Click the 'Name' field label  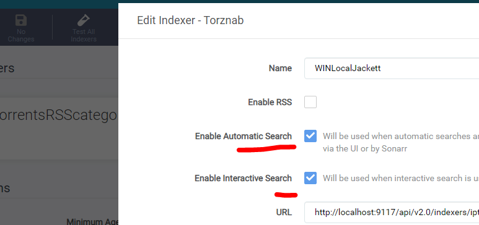(281, 68)
